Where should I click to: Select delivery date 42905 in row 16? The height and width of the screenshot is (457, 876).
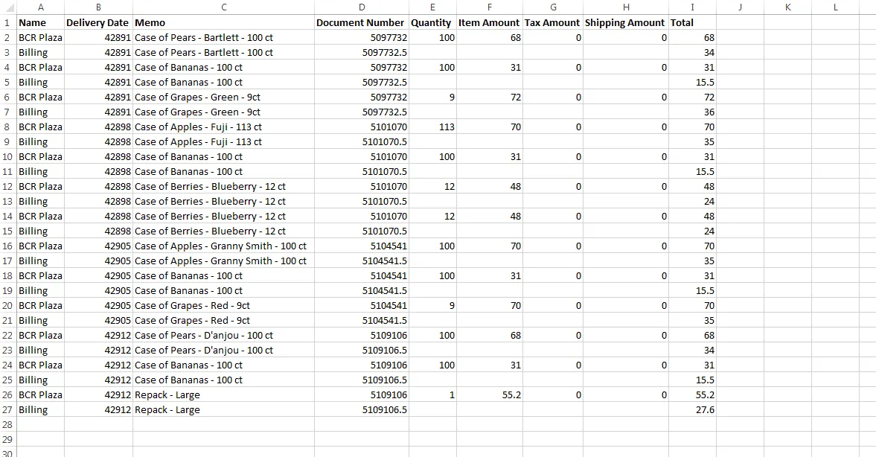coord(98,246)
